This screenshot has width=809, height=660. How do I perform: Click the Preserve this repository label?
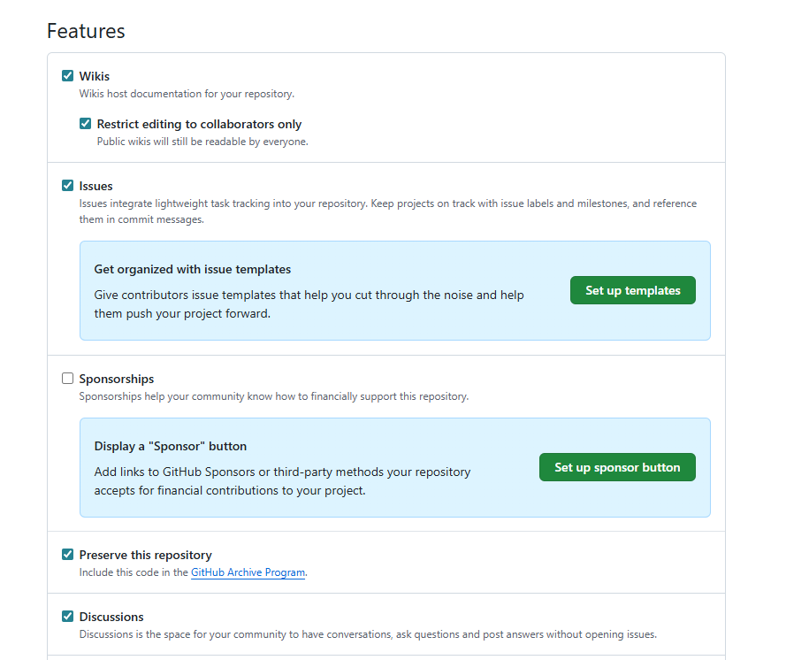tap(146, 556)
